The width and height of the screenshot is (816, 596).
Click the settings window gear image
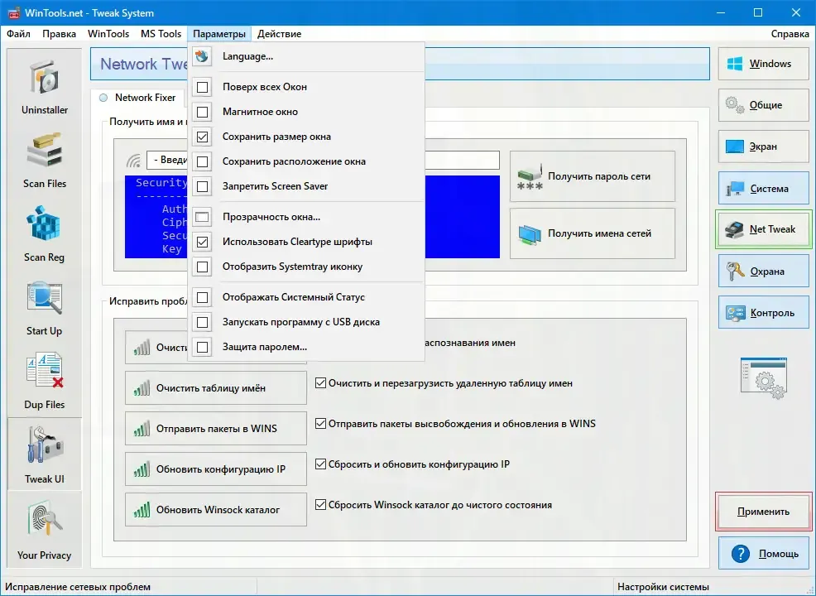[763, 378]
